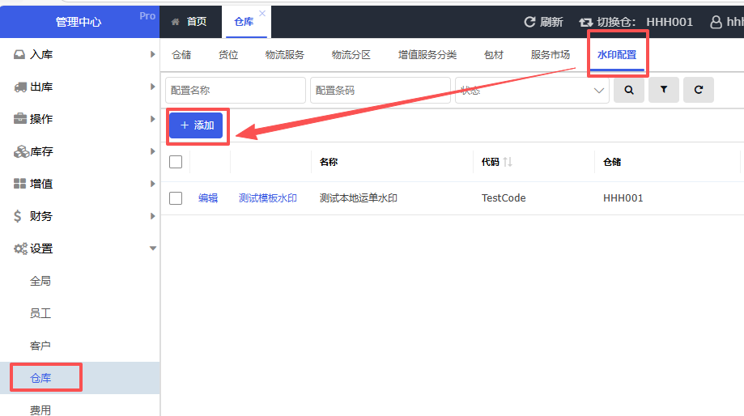Image resolution: width=744 pixels, height=416 pixels.
Task: Click the blue 添加 button
Action: tap(197, 125)
